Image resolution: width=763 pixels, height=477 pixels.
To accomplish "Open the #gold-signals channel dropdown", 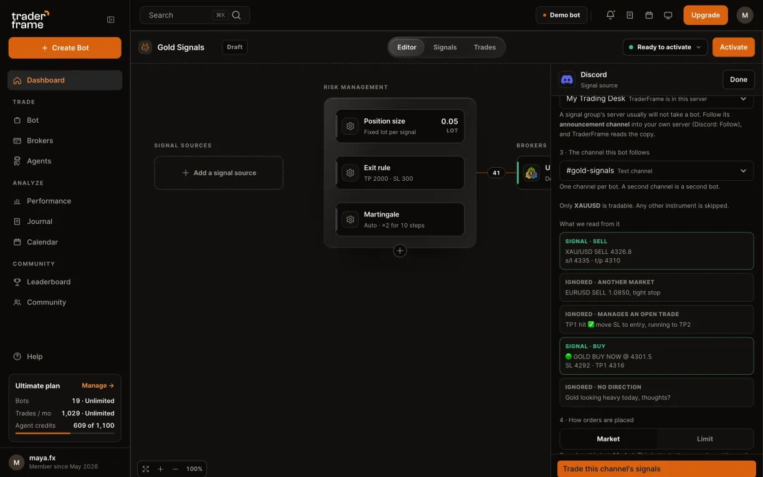I will click(656, 171).
